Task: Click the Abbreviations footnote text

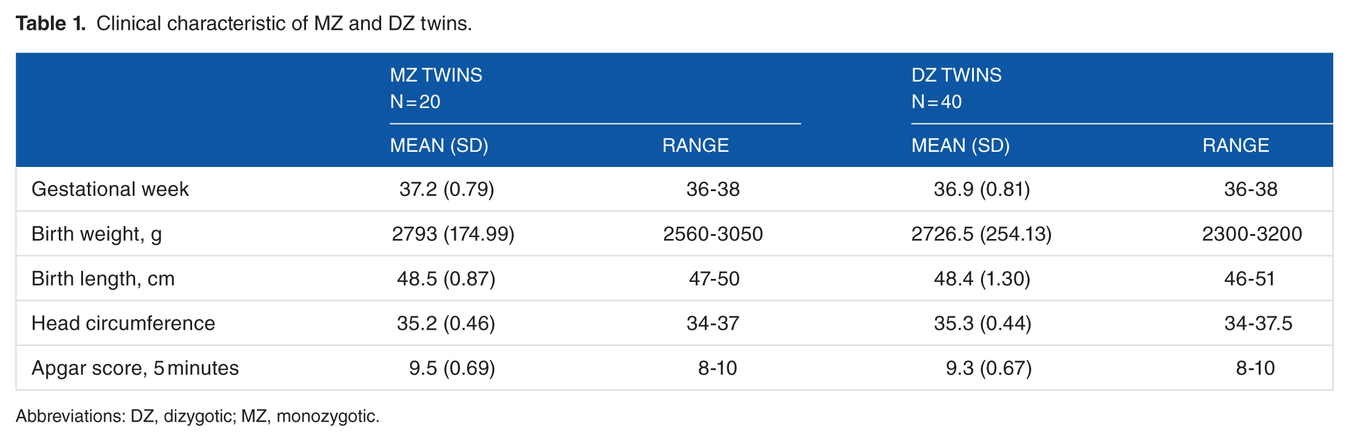Action: tap(198, 417)
